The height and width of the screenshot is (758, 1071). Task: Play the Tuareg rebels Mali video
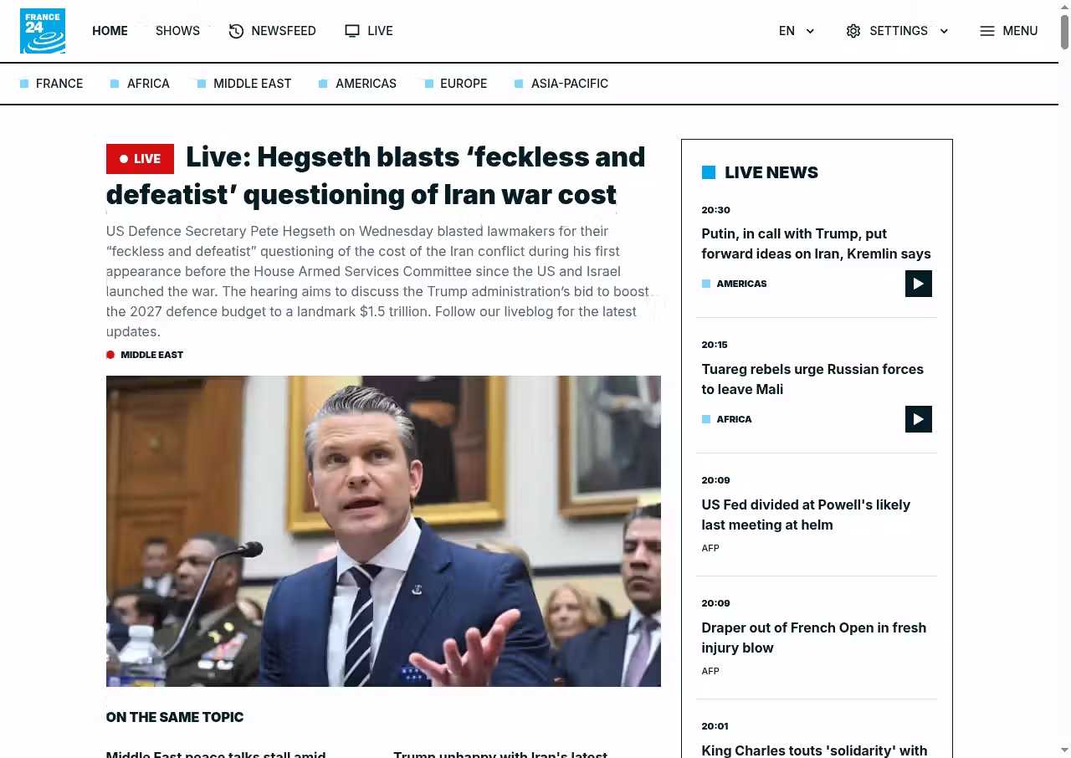point(918,419)
